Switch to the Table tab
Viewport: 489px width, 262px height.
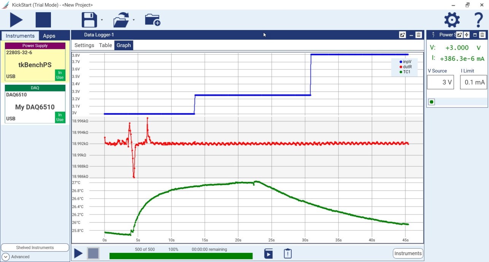click(x=105, y=45)
